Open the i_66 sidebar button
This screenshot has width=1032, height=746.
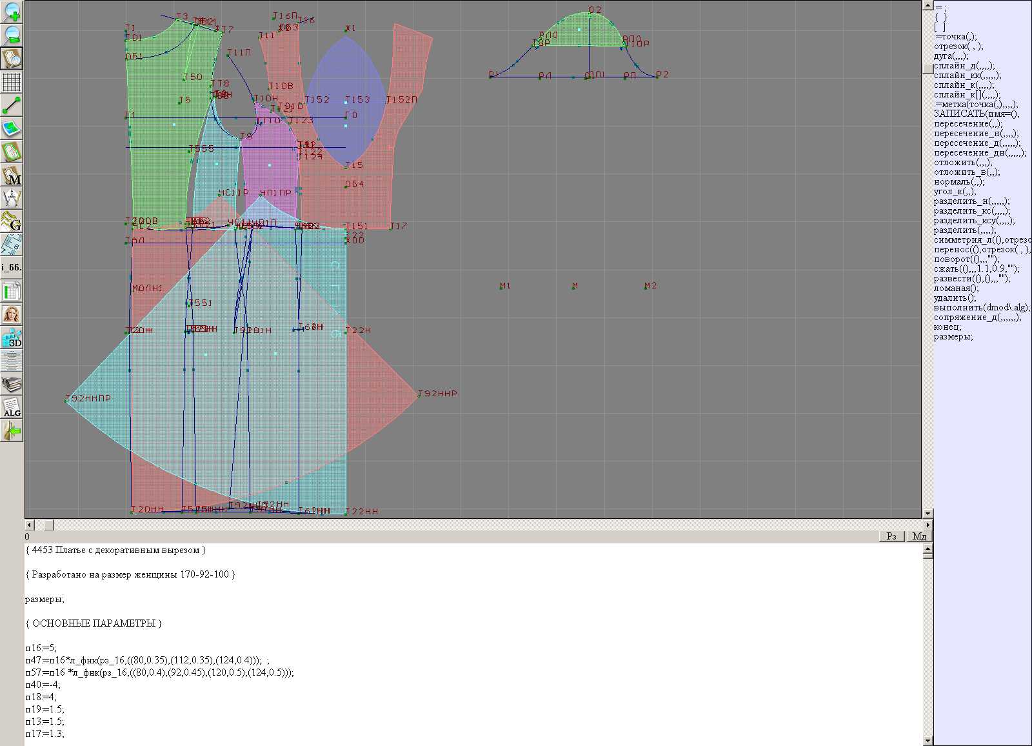[12, 267]
